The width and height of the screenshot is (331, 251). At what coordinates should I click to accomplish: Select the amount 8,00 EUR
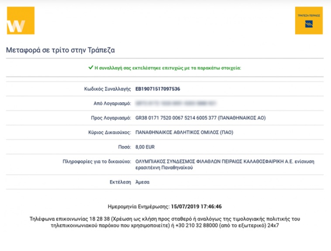click(145, 147)
